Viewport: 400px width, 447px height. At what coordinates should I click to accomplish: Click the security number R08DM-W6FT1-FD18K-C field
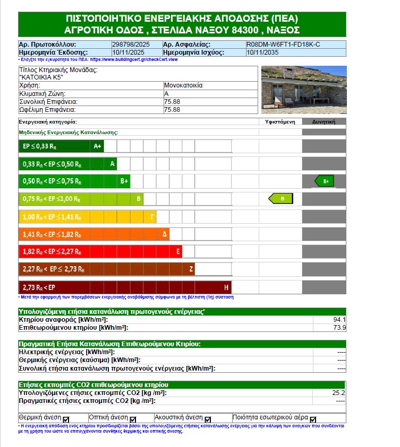click(295, 45)
